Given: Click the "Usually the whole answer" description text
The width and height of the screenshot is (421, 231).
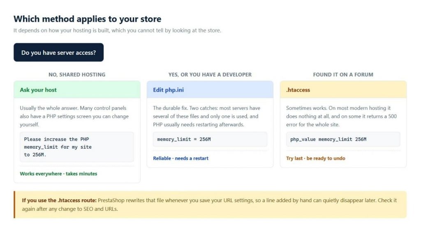Looking at the screenshot, I should coord(74,116).
